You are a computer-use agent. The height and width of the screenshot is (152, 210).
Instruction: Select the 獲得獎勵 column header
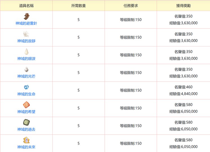(x=183, y=6)
